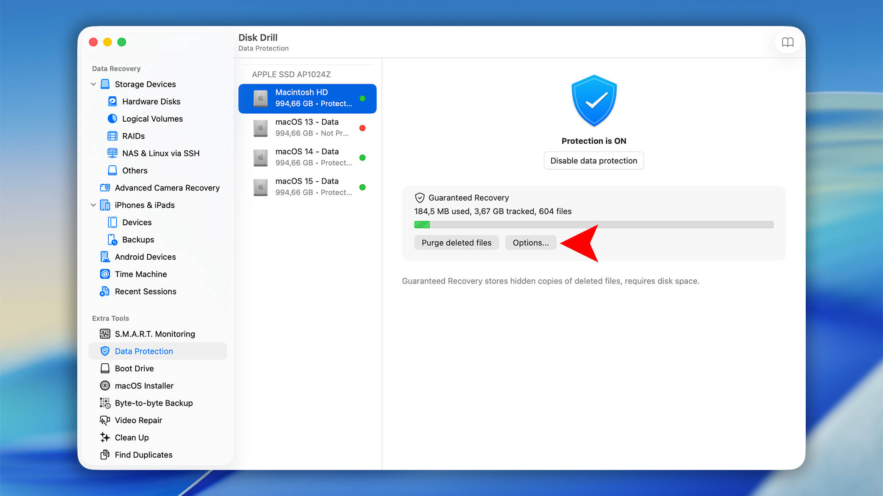The width and height of the screenshot is (883, 496).
Task: Select the Macintosh HD volume
Action: (x=307, y=98)
